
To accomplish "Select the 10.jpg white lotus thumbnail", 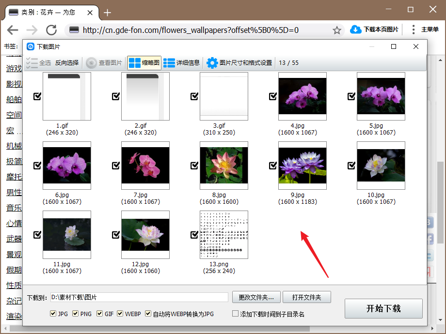I will pyautogui.click(x=381, y=165).
